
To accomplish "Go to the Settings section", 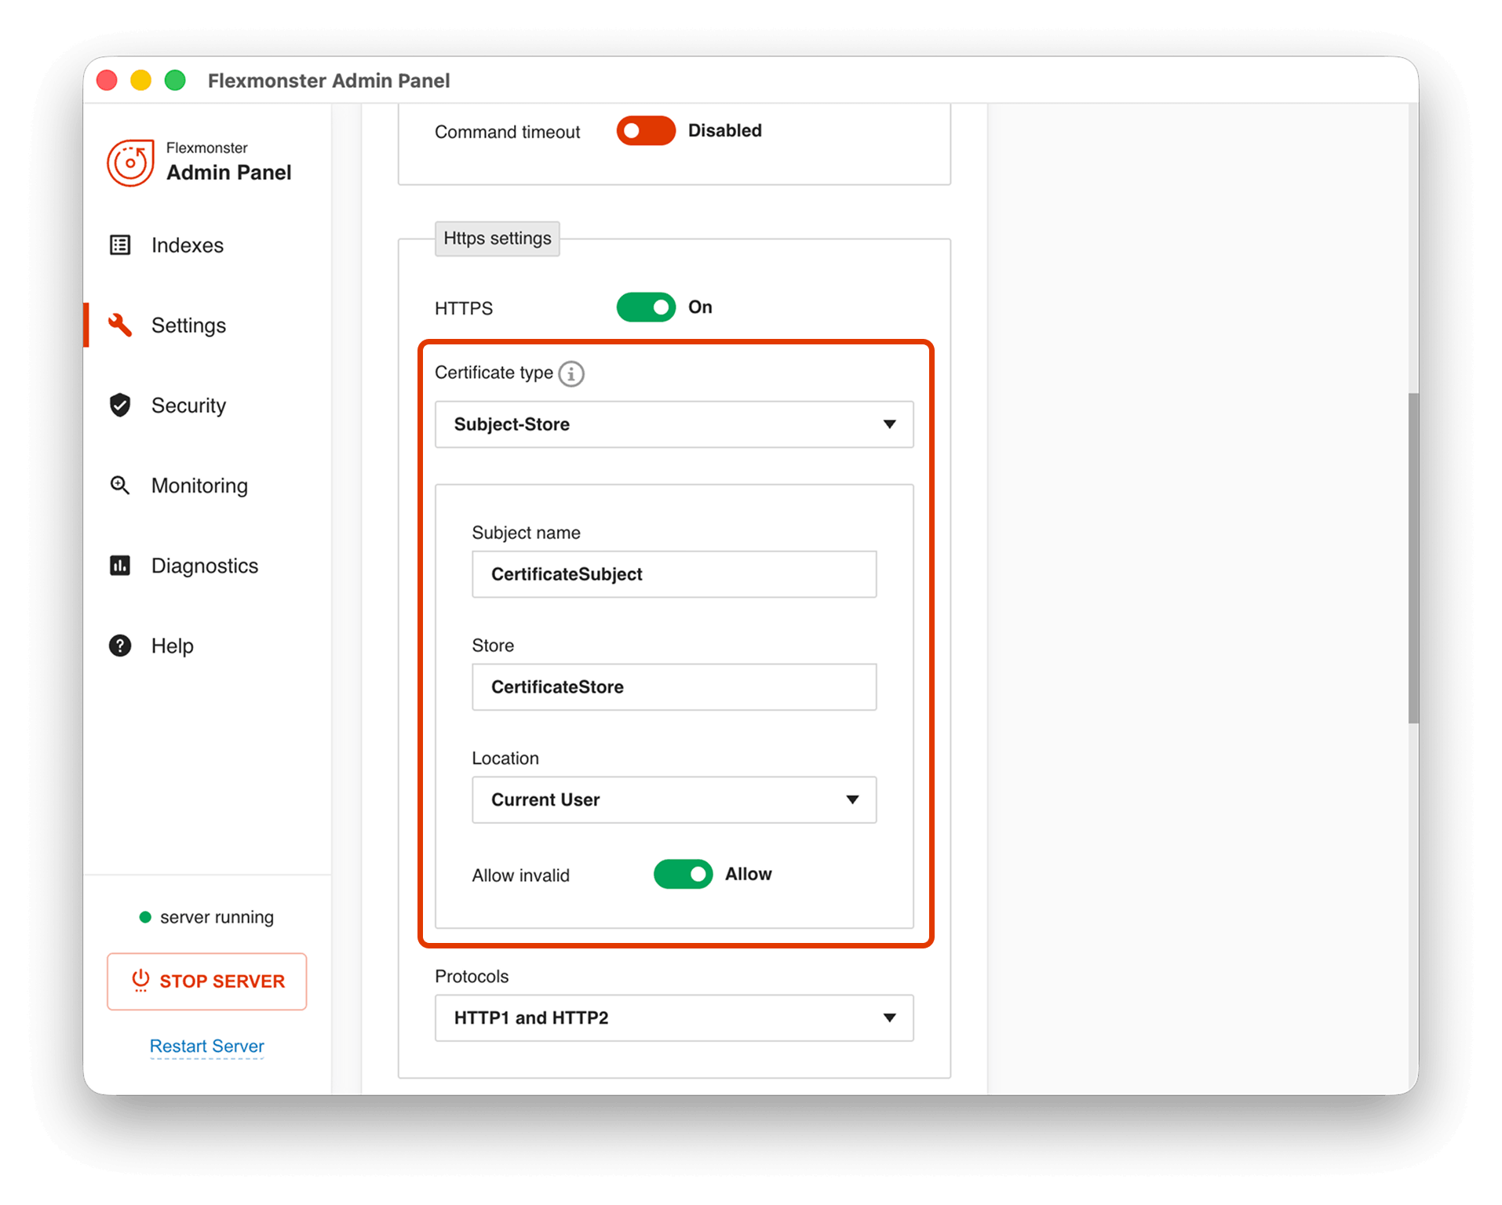I will 188,325.
